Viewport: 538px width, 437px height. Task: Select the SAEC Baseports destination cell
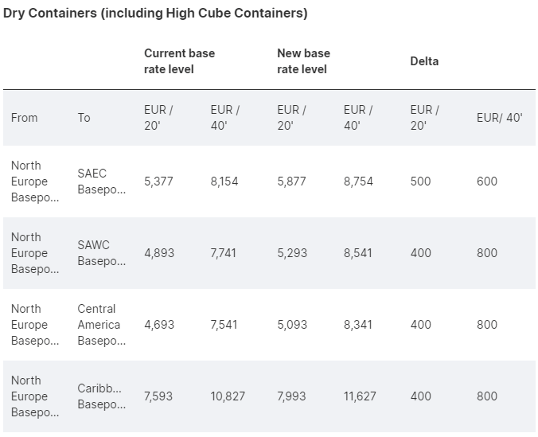(101, 181)
